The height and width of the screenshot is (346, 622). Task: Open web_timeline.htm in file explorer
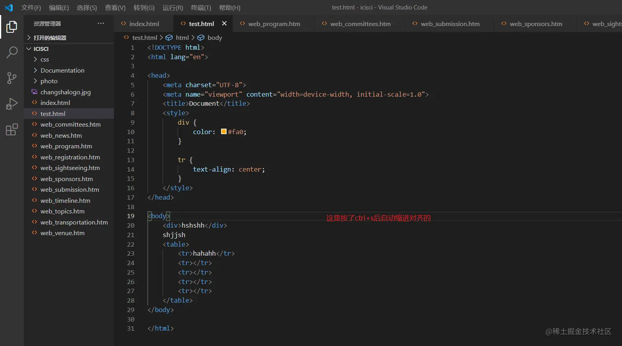(x=69, y=201)
